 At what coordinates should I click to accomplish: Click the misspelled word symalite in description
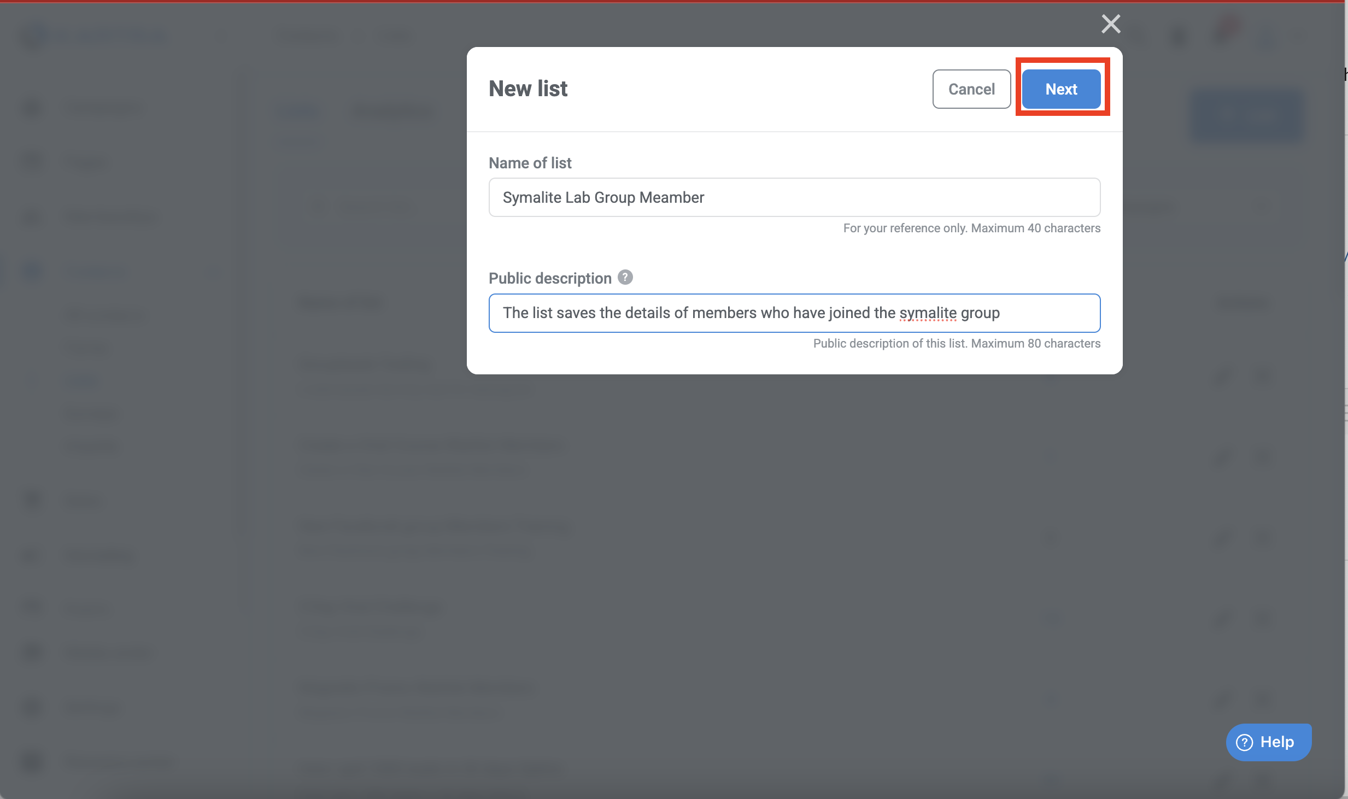coord(928,313)
